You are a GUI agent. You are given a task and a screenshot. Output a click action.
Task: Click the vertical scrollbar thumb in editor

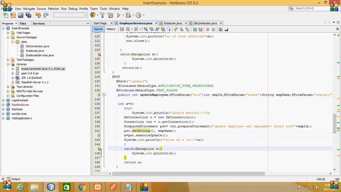coord(335,123)
